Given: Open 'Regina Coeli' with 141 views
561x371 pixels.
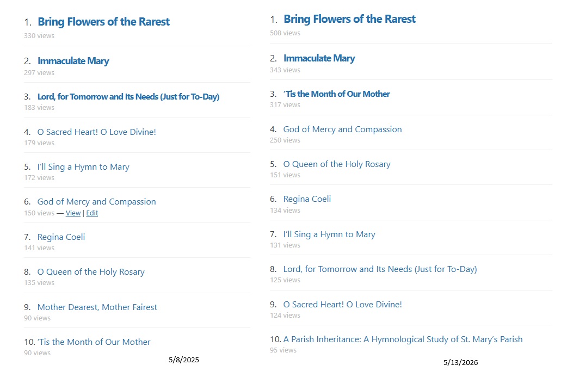Looking at the screenshot, I should [x=61, y=237].
